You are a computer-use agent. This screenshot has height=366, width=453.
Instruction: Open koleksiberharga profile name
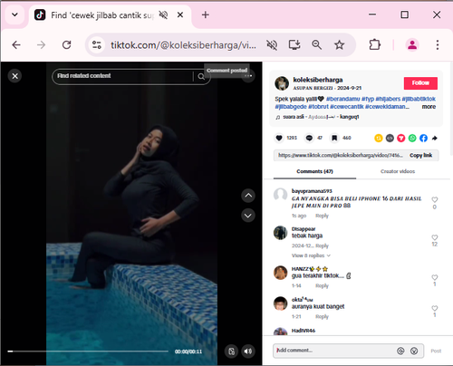(x=318, y=80)
